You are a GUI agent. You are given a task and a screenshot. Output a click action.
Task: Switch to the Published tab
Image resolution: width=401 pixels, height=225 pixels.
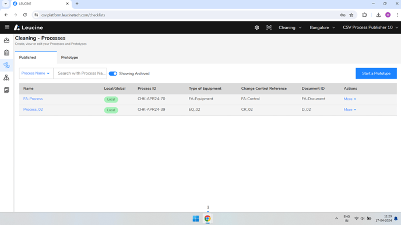click(36, 58)
